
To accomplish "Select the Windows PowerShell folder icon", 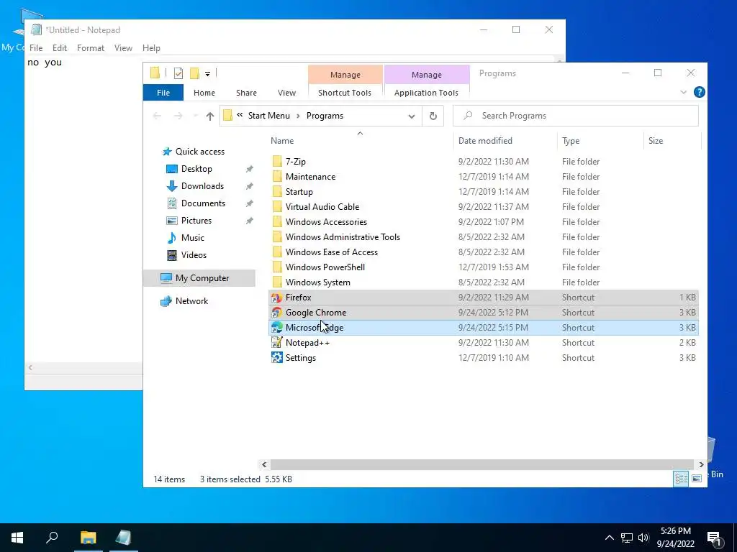I will [277, 267].
